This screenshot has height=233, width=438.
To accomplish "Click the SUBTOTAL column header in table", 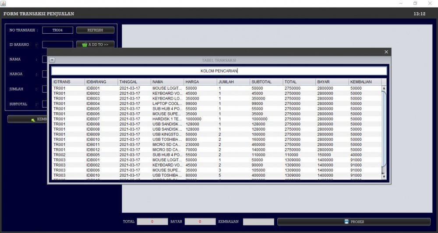I will tap(266, 82).
